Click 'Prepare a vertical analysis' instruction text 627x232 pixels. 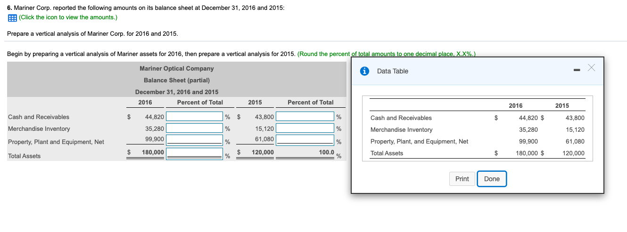(x=93, y=34)
